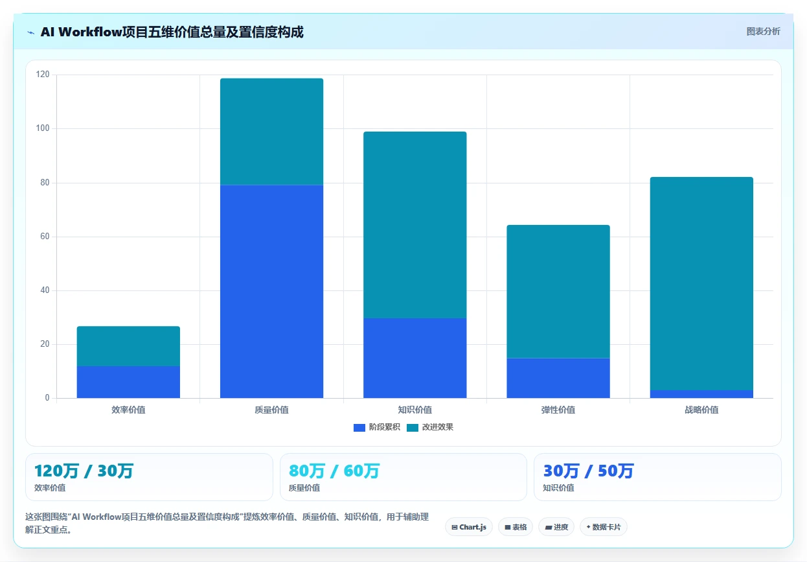807x562 pixels.
Task: Toggle the 阶段累积 legend item
Action: pyautogui.click(x=376, y=427)
